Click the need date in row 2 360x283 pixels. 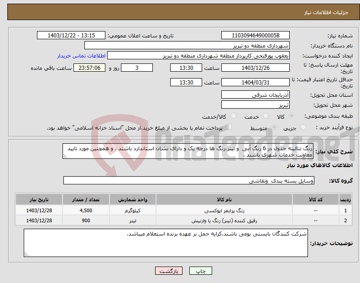pos(39,220)
